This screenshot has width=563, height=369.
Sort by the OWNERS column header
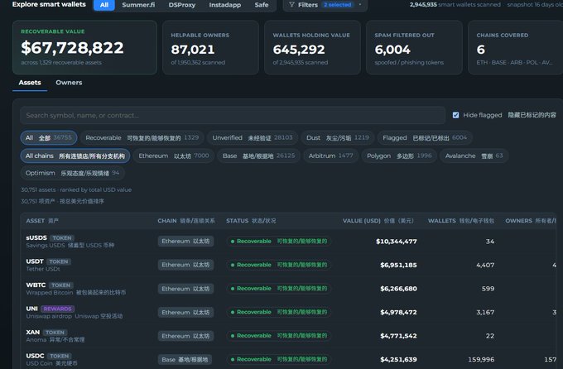pos(531,221)
